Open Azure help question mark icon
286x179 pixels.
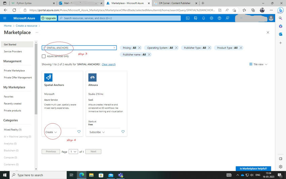point(219,18)
